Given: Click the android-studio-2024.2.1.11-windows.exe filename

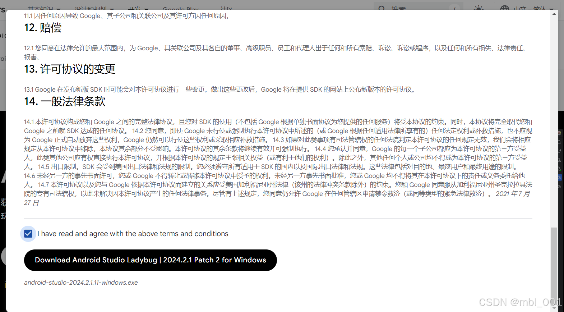Looking at the screenshot, I should point(81,283).
